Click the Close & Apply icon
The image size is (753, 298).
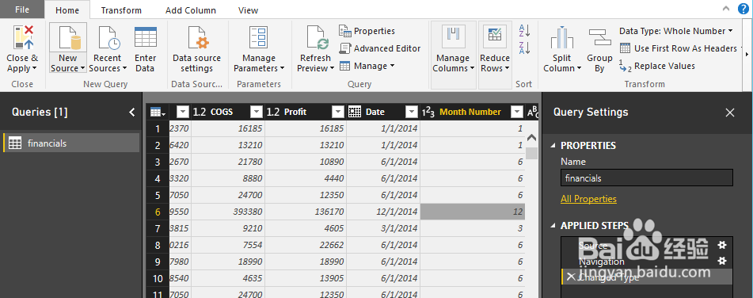click(x=23, y=37)
